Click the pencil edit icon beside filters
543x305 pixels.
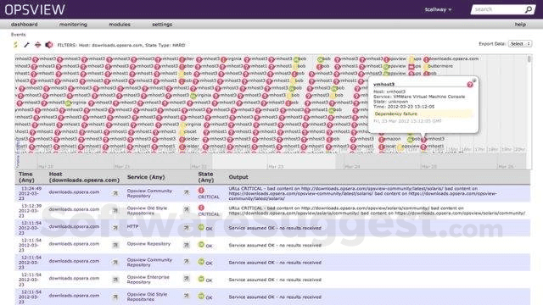[x=26, y=45]
